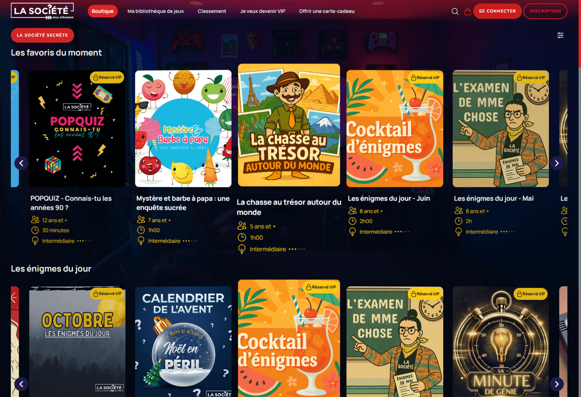581x397 pixels.
Task: Open Je veux devenir VIP
Action: click(263, 11)
